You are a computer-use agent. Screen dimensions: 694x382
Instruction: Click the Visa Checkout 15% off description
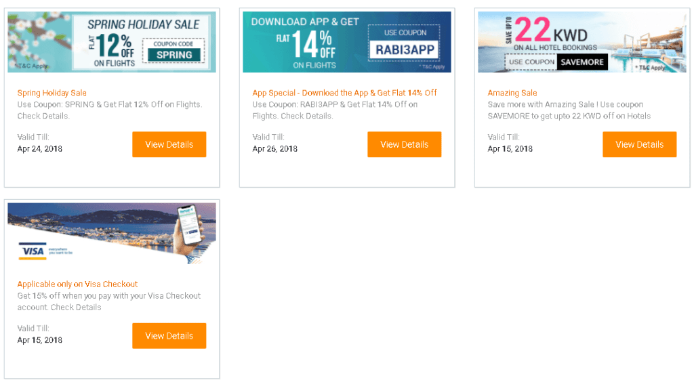[x=109, y=301]
